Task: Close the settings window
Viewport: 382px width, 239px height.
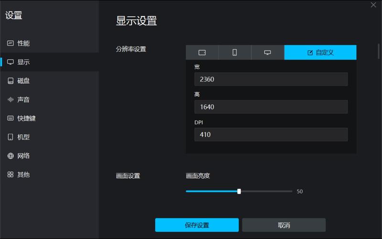Action: pos(373,5)
